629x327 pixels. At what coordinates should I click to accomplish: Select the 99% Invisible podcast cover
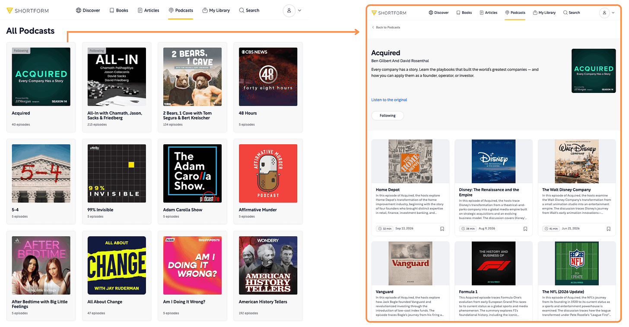pyautogui.click(x=117, y=174)
